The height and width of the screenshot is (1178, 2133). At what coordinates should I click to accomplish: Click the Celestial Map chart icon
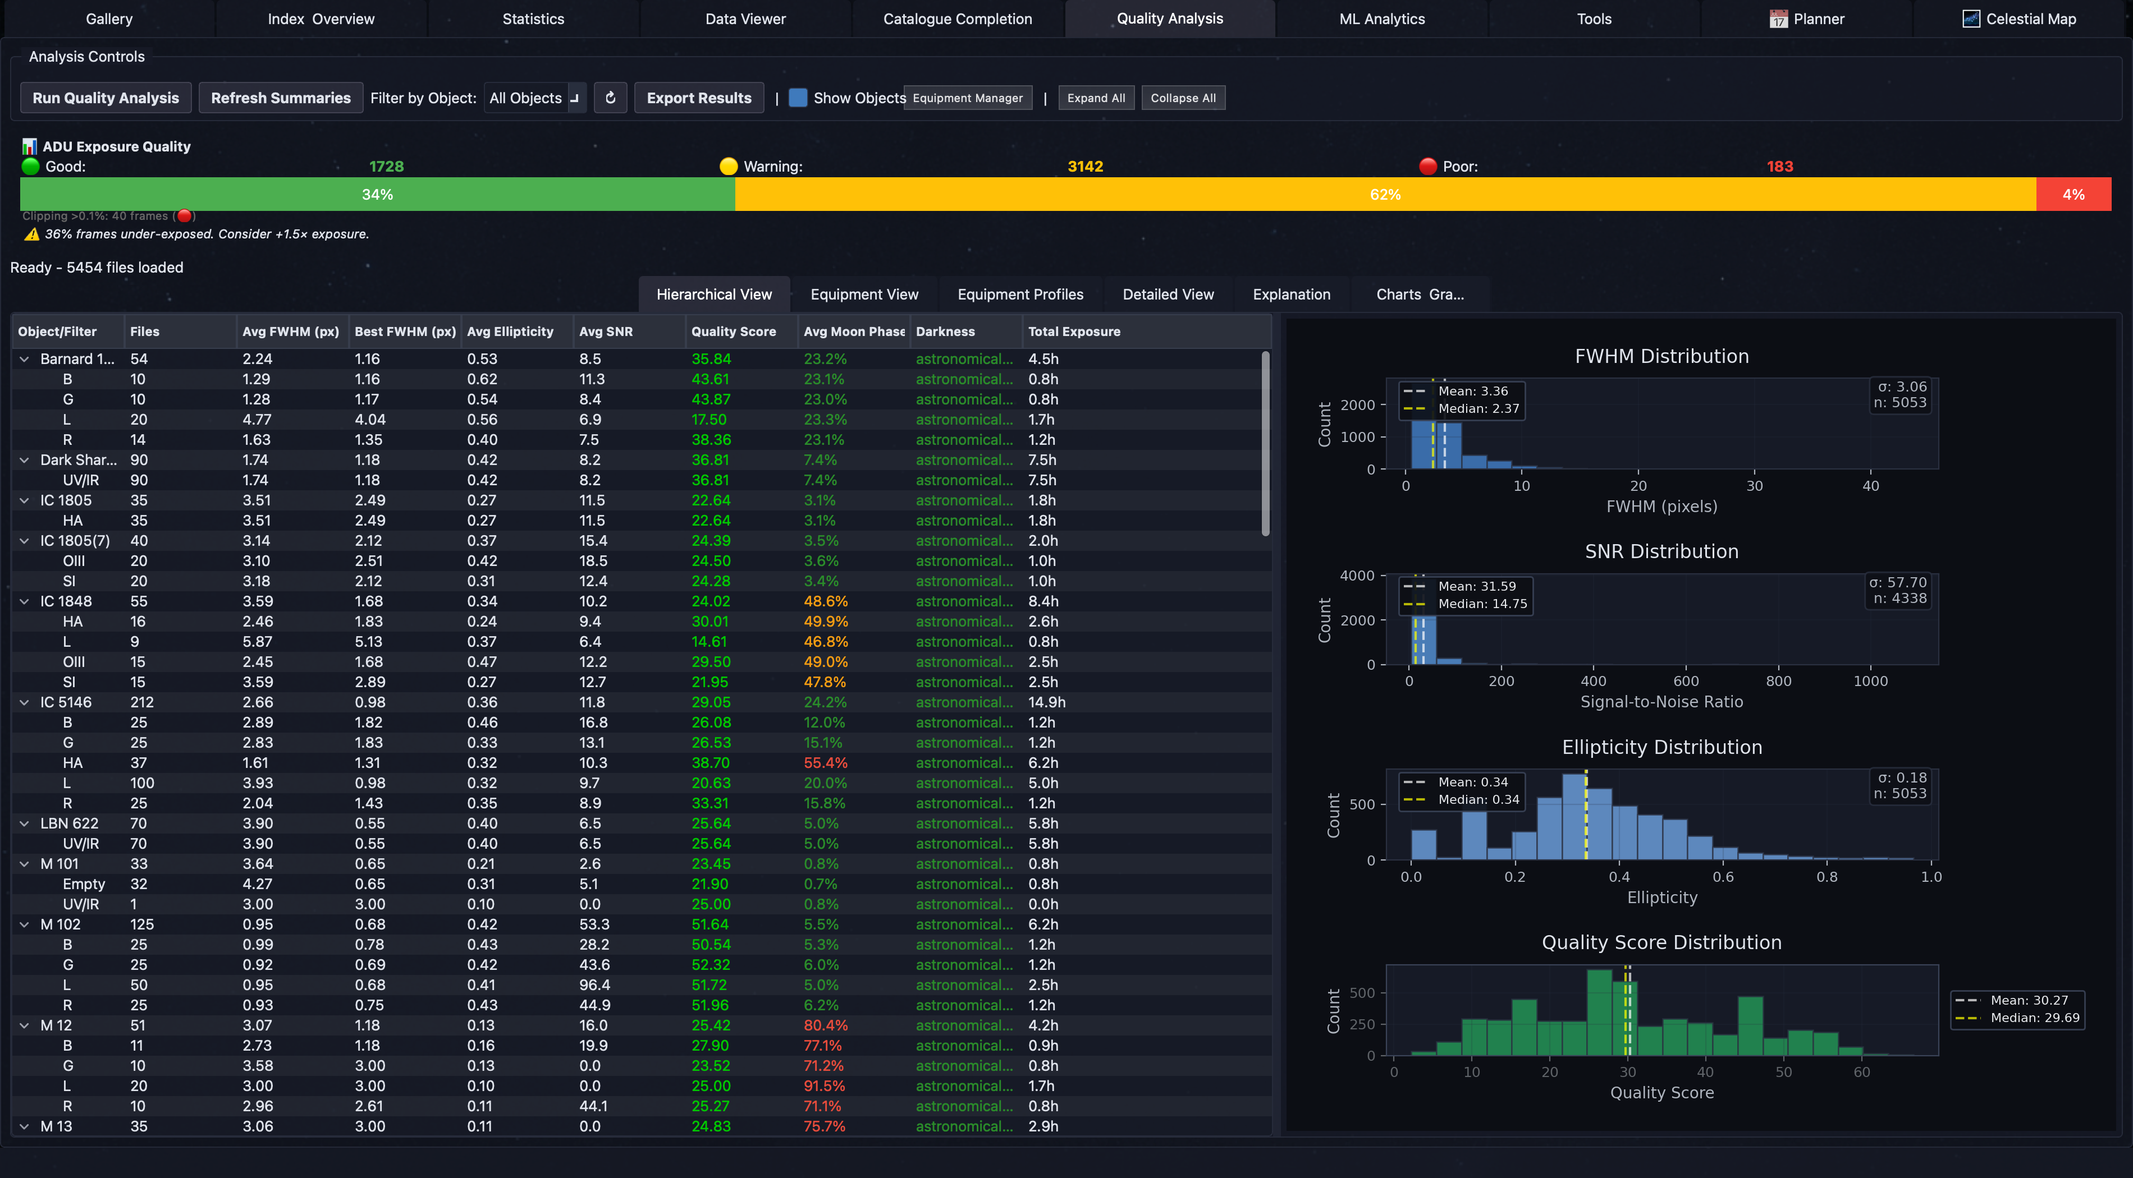tap(1971, 19)
